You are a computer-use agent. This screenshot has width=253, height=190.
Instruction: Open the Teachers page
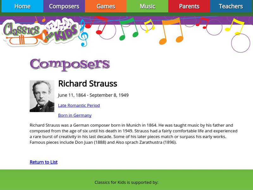click(231, 6)
